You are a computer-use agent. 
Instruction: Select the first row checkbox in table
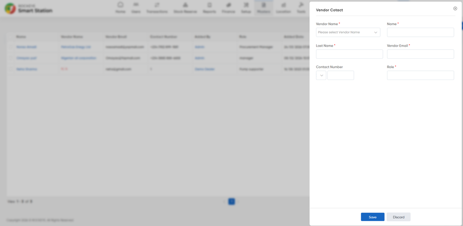point(11,47)
